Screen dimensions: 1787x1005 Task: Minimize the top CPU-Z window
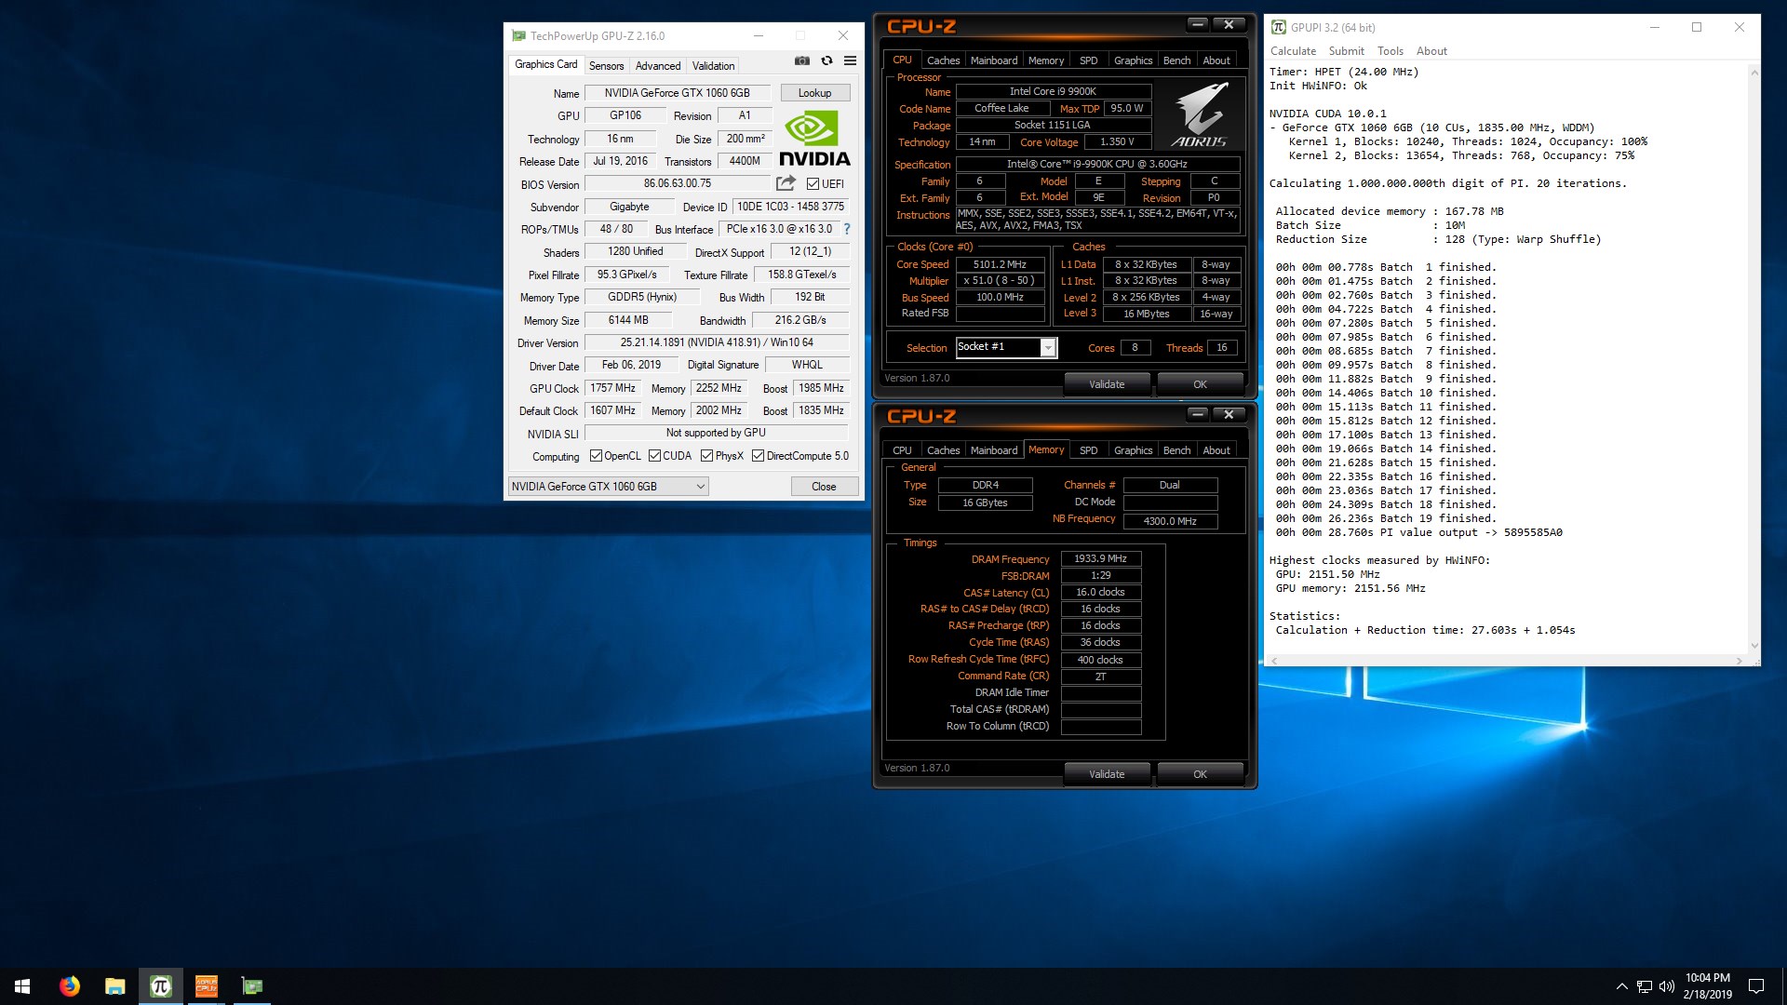point(1198,24)
